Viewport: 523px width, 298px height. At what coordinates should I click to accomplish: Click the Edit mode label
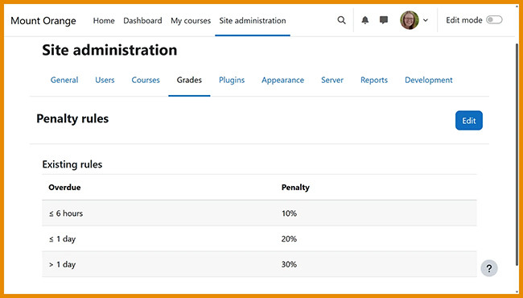tap(464, 20)
